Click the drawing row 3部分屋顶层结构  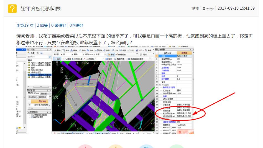pyautogui.click(x=39, y=105)
